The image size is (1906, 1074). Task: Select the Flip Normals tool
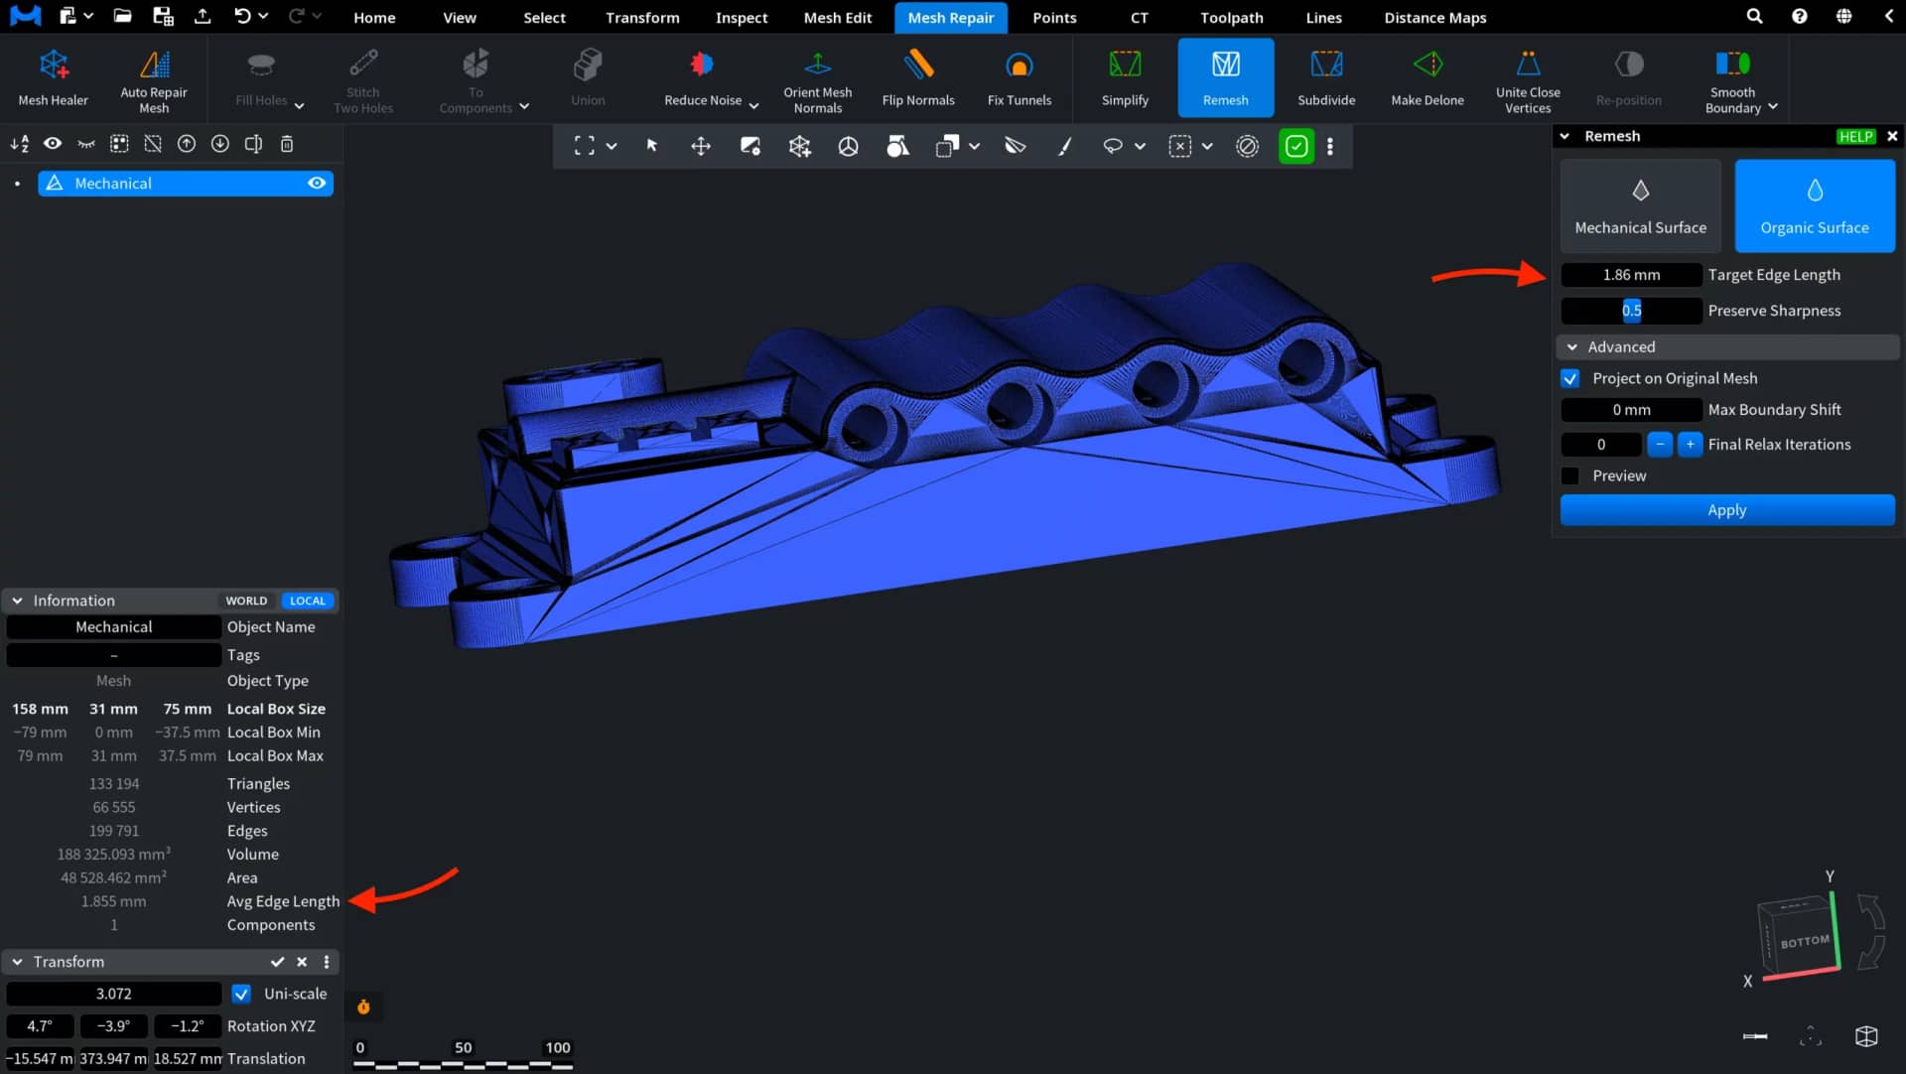[918, 77]
